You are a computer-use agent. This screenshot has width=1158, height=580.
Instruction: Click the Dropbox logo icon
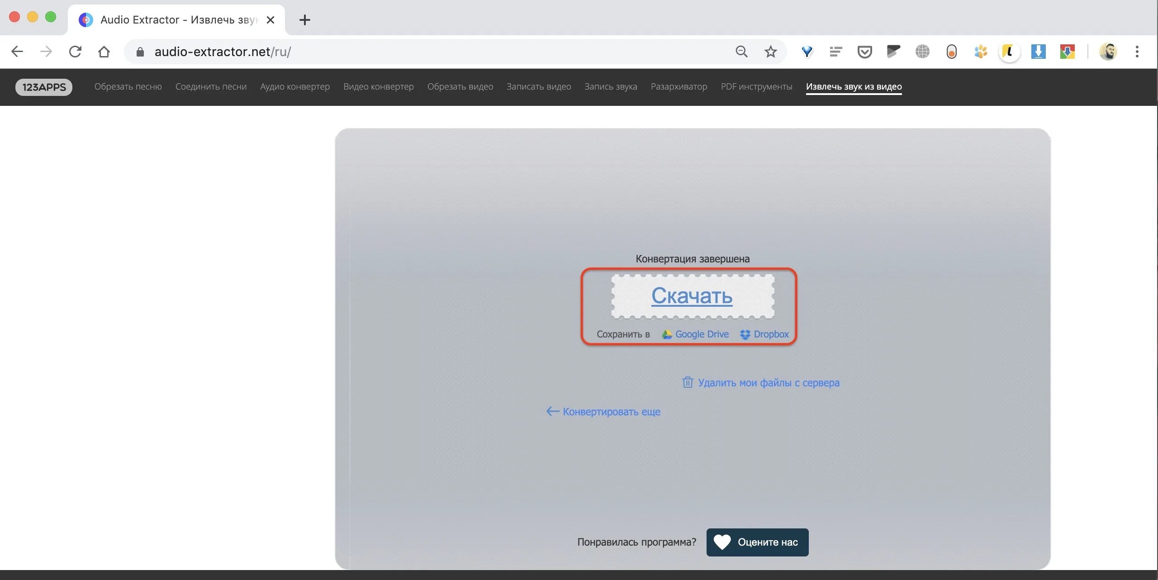pyautogui.click(x=745, y=334)
